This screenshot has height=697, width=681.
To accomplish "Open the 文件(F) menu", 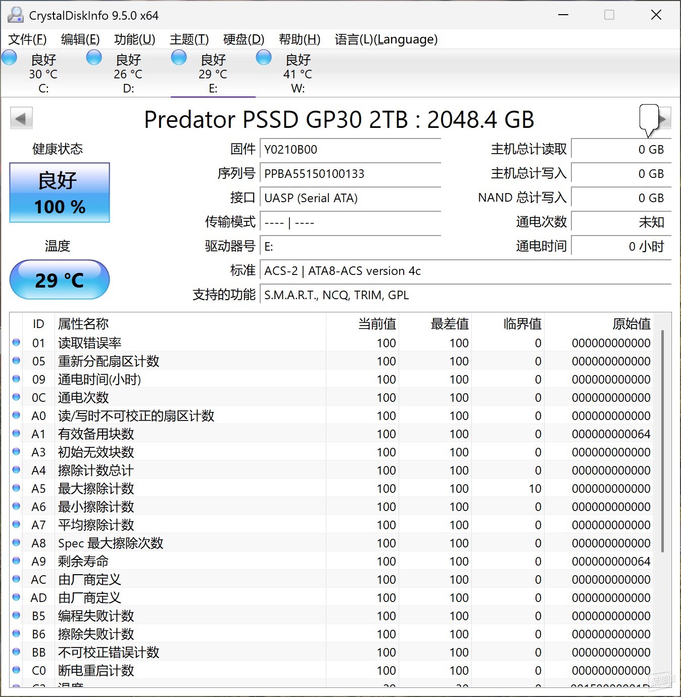I will (28, 39).
